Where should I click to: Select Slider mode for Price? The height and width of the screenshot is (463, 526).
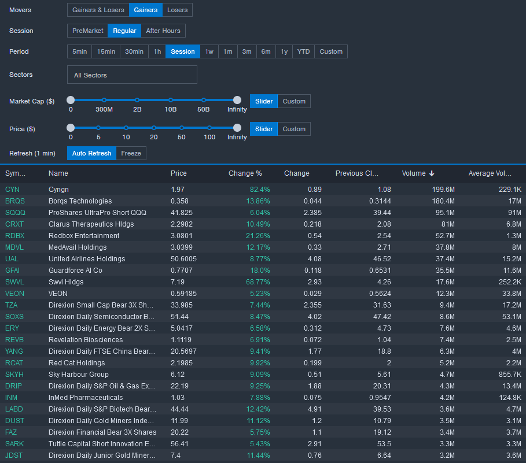264,129
